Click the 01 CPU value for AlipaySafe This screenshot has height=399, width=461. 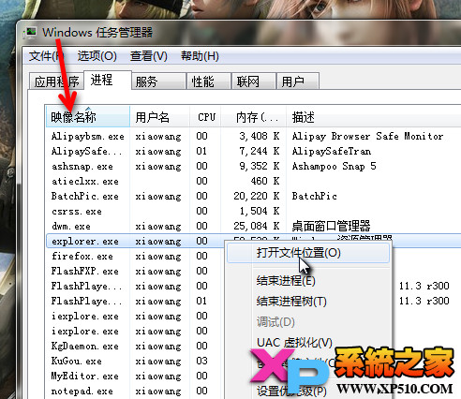point(201,151)
